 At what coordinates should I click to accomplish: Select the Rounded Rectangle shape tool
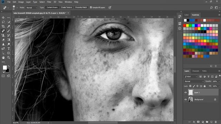pos(9,53)
